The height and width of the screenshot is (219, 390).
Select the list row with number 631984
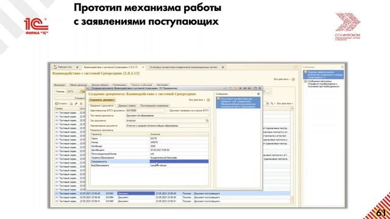[172, 197]
